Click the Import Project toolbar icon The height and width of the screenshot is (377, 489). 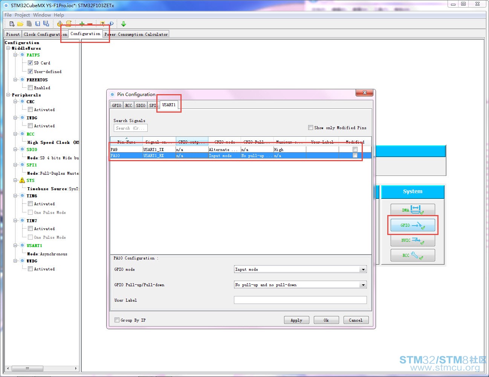tap(29, 24)
